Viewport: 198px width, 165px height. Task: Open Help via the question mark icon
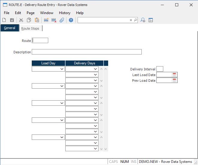71,20
